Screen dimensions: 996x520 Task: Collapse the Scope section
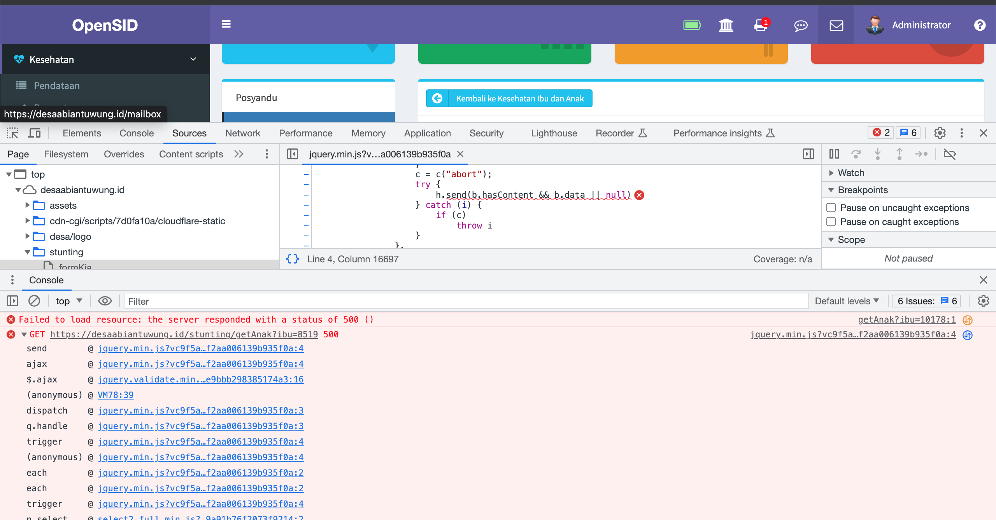click(x=831, y=239)
